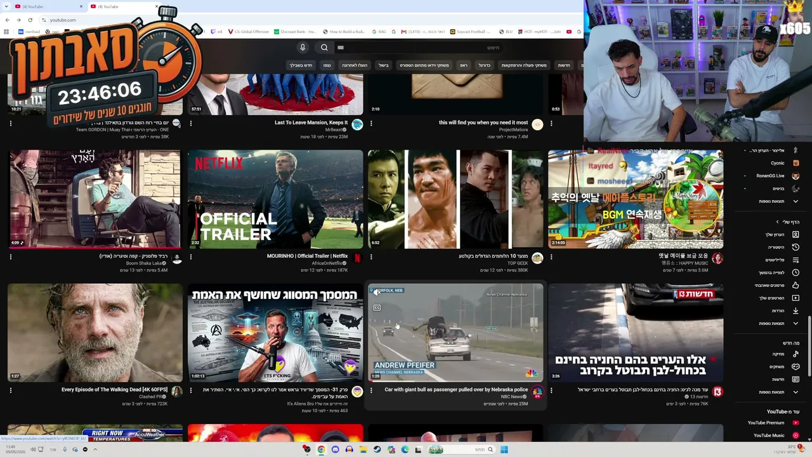Start voice search with the microphone icon
The width and height of the screenshot is (812, 457).
(303, 48)
